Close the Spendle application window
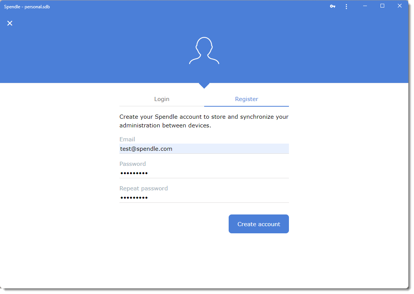Screen dimensions: 414x294 click(399, 6)
